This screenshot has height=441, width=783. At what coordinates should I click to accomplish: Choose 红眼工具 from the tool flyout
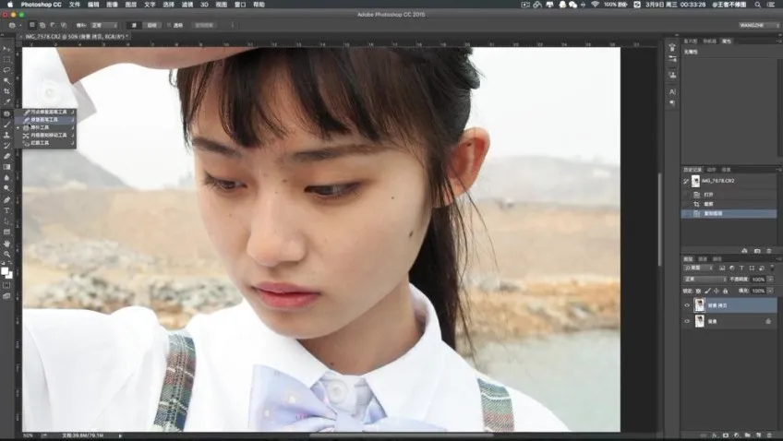[x=42, y=143]
